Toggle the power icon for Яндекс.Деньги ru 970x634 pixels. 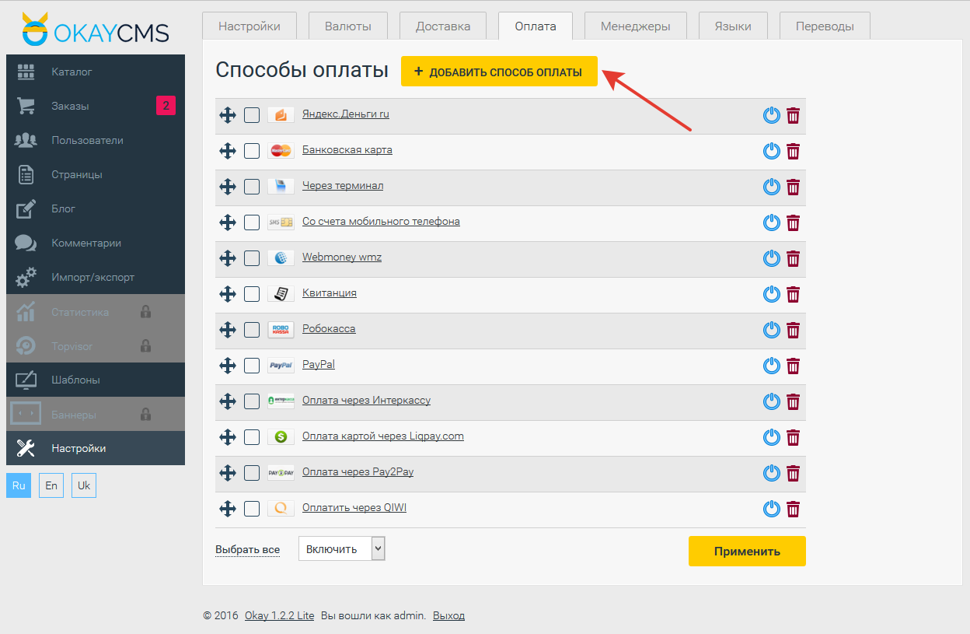click(771, 116)
